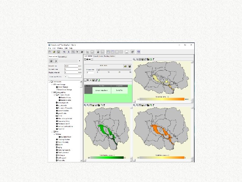The image size is (242, 182).
Task: Click the last blue icon in main toolbar
Action: (x=138, y=52)
